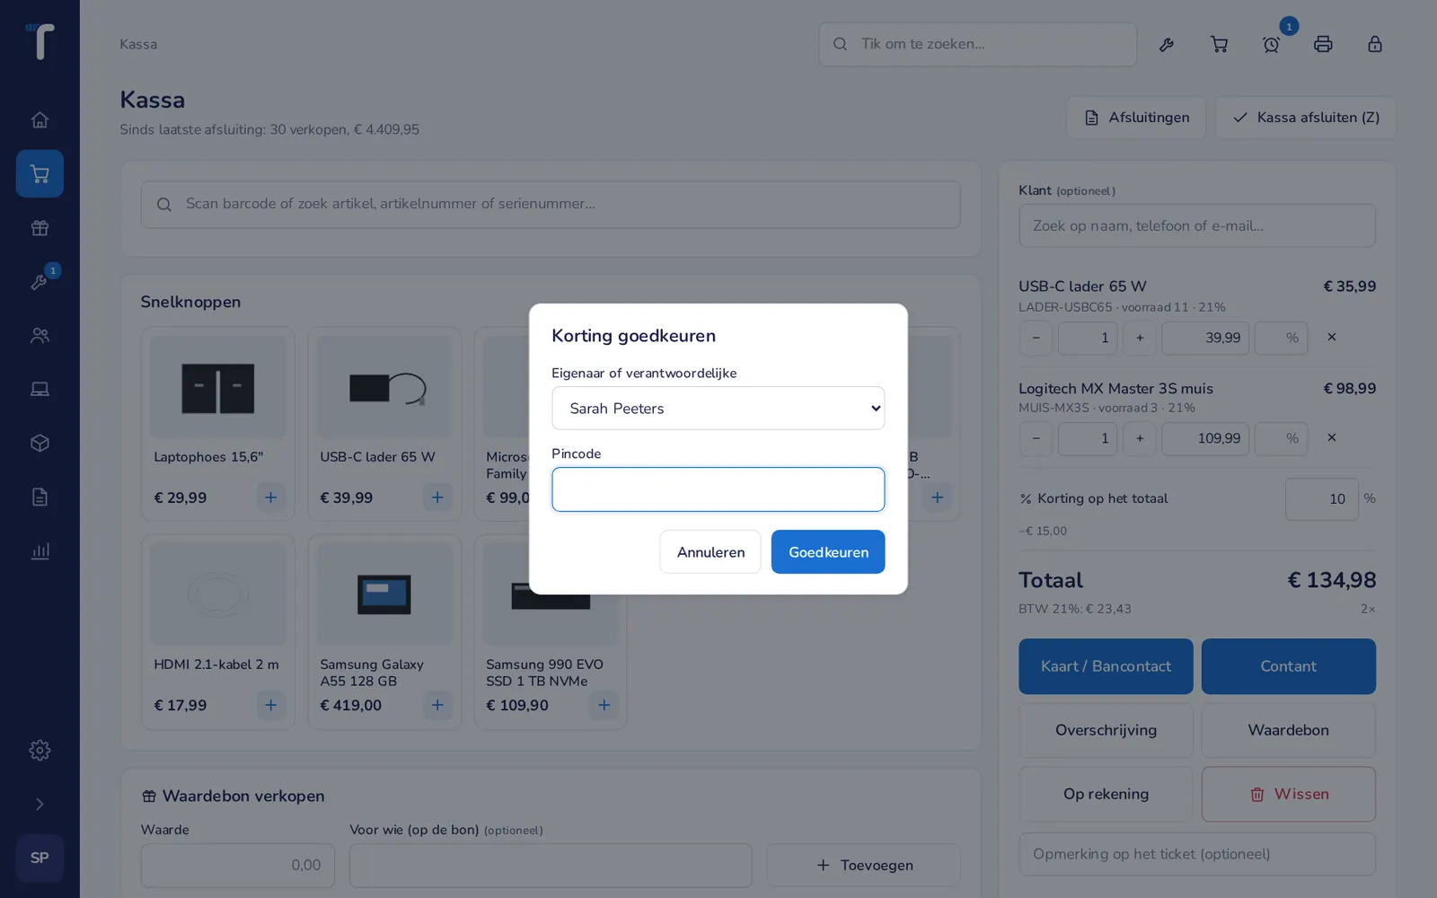Open the box package icon in the sidebar
Image resolution: width=1437 pixels, height=898 pixels.
pyautogui.click(x=40, y=443)
